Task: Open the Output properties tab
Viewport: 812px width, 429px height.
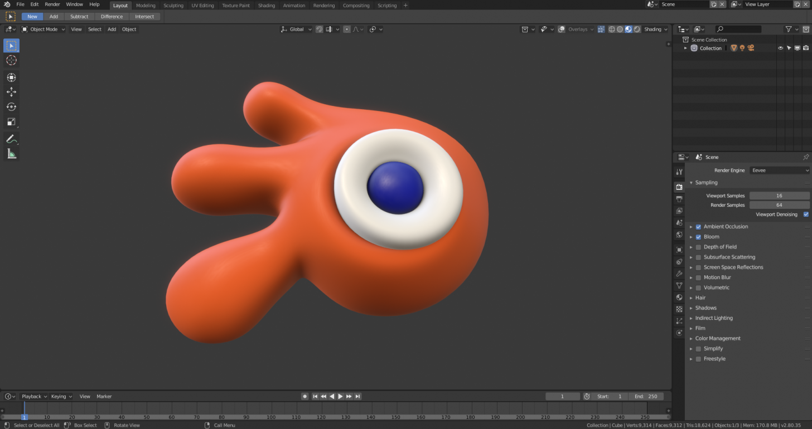Action: [679, 199]
